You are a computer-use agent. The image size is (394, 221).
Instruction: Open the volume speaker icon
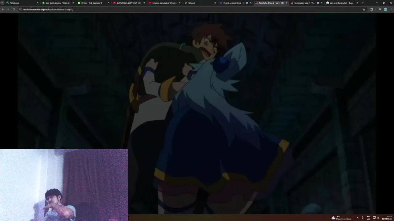(378, 218)
